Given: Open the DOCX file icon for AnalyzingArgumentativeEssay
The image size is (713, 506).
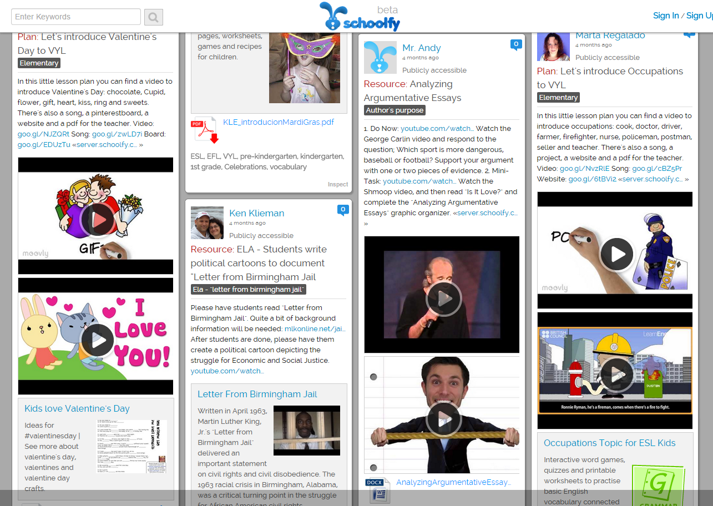Looking at the screenshot, I should pos(378,490).
